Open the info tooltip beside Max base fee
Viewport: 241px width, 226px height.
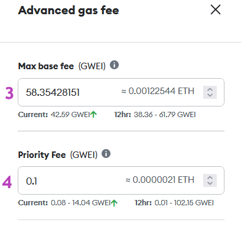pos(114,65)
